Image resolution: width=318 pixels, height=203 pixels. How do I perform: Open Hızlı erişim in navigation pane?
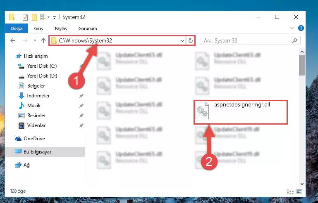point(32,56)
